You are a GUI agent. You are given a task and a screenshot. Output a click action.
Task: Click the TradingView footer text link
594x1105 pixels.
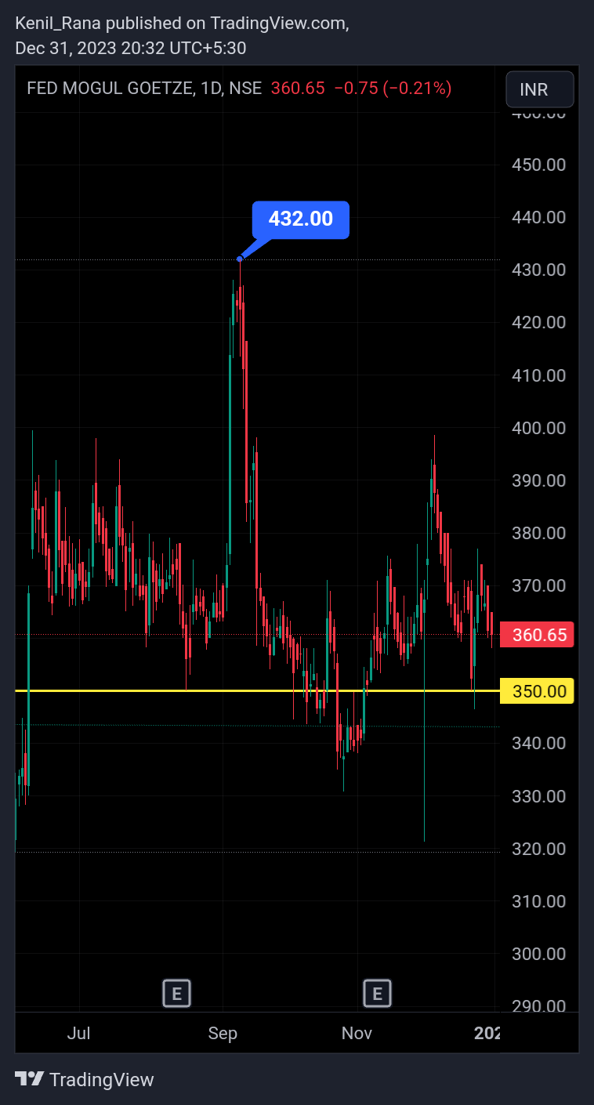pyautogui.click(x=102, y=1080)
